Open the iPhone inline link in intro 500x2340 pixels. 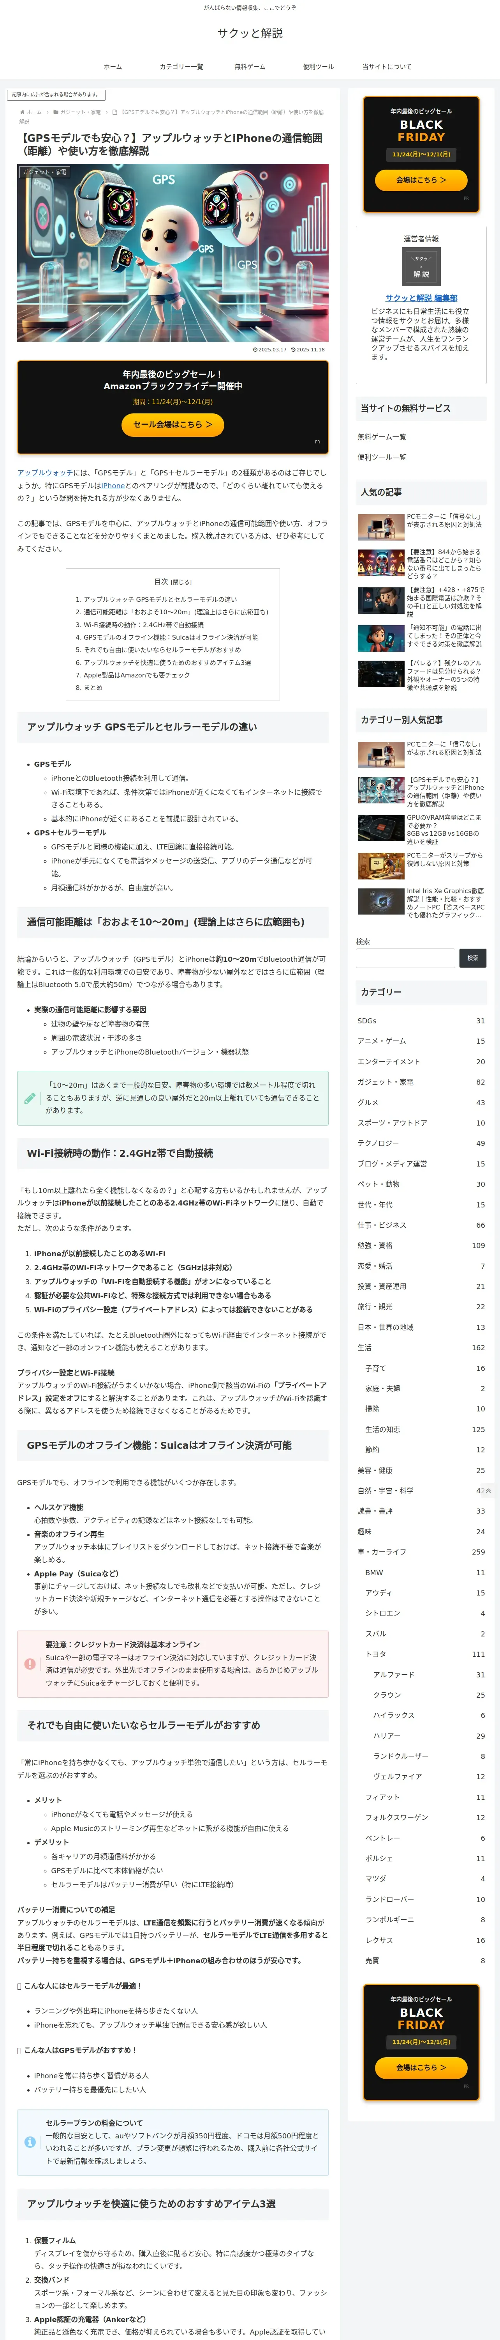click(113, 485)
